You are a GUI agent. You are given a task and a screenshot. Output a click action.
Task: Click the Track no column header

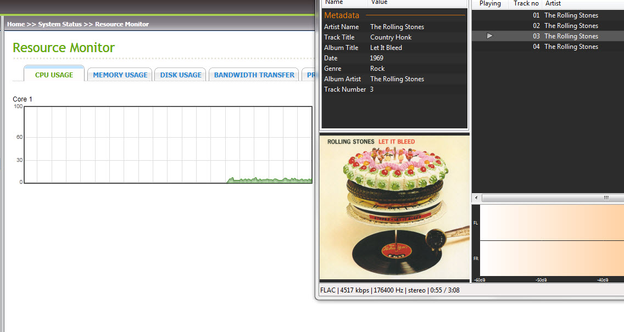click(526, 4)
